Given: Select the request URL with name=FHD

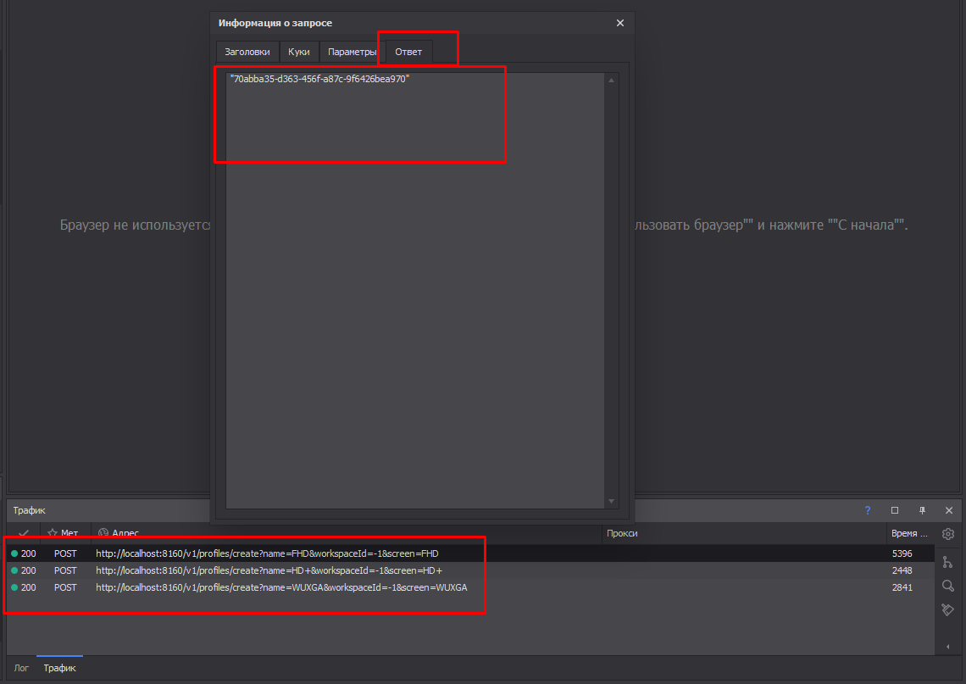Looking at the screenshot, I should pyautogui.click(x=267, y=553).
